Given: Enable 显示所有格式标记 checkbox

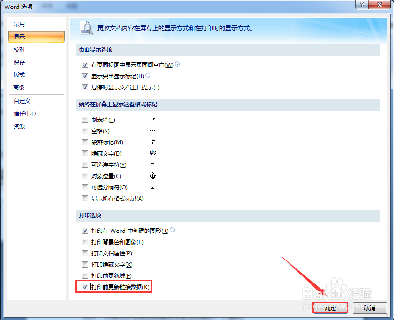Looking at the screenshot, I should pos(85,199).
